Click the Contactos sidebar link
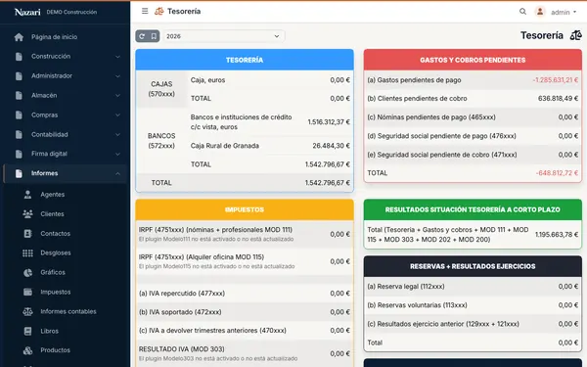This screenshot has height=367, width=587. (x=55, y=233)
